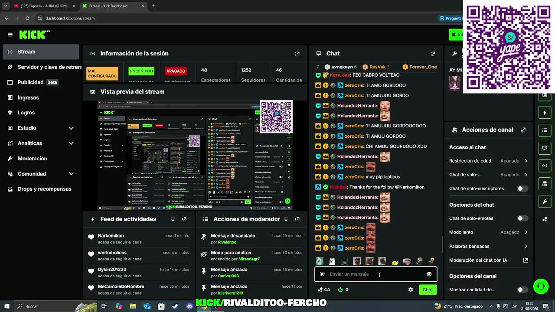Select the chat bubble widget in right sidebar
This screenshot has width=555, height=312.
tap(545, 148)
